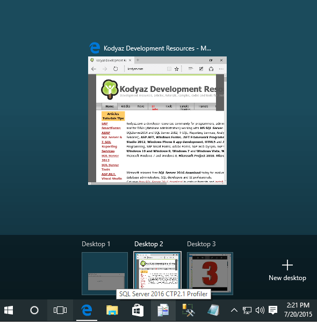
Task: Switch to Desktop 3 thumbnail
Action: pyautogui.click(x=210, y=274)
